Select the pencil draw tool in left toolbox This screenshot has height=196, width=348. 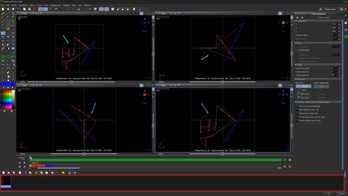[3, 14]
